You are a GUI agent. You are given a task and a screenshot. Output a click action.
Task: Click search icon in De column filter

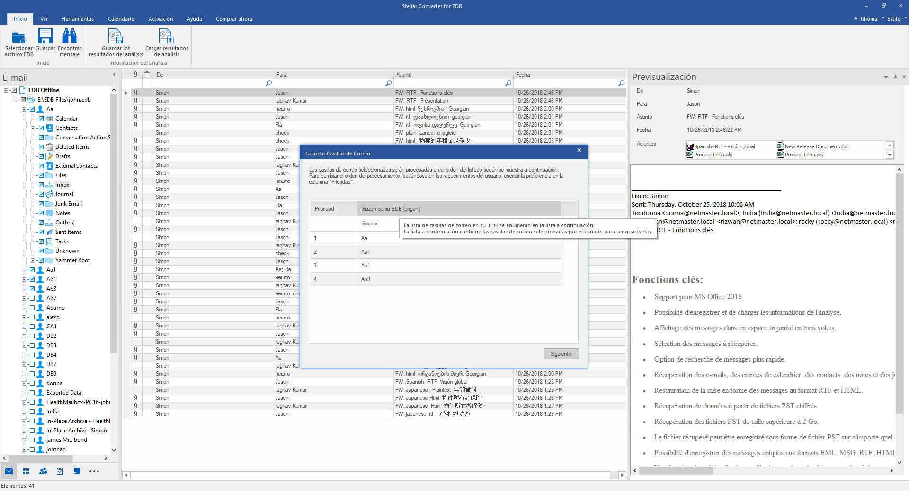tap(269, 83)
